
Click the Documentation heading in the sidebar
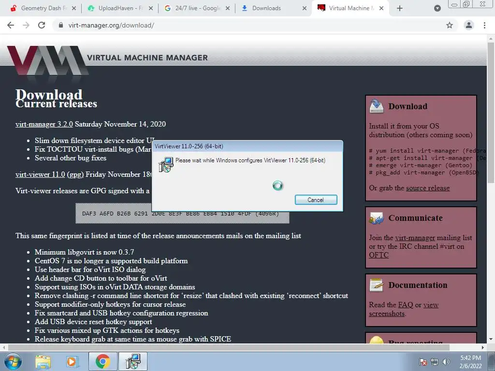[x=418, y=285]
